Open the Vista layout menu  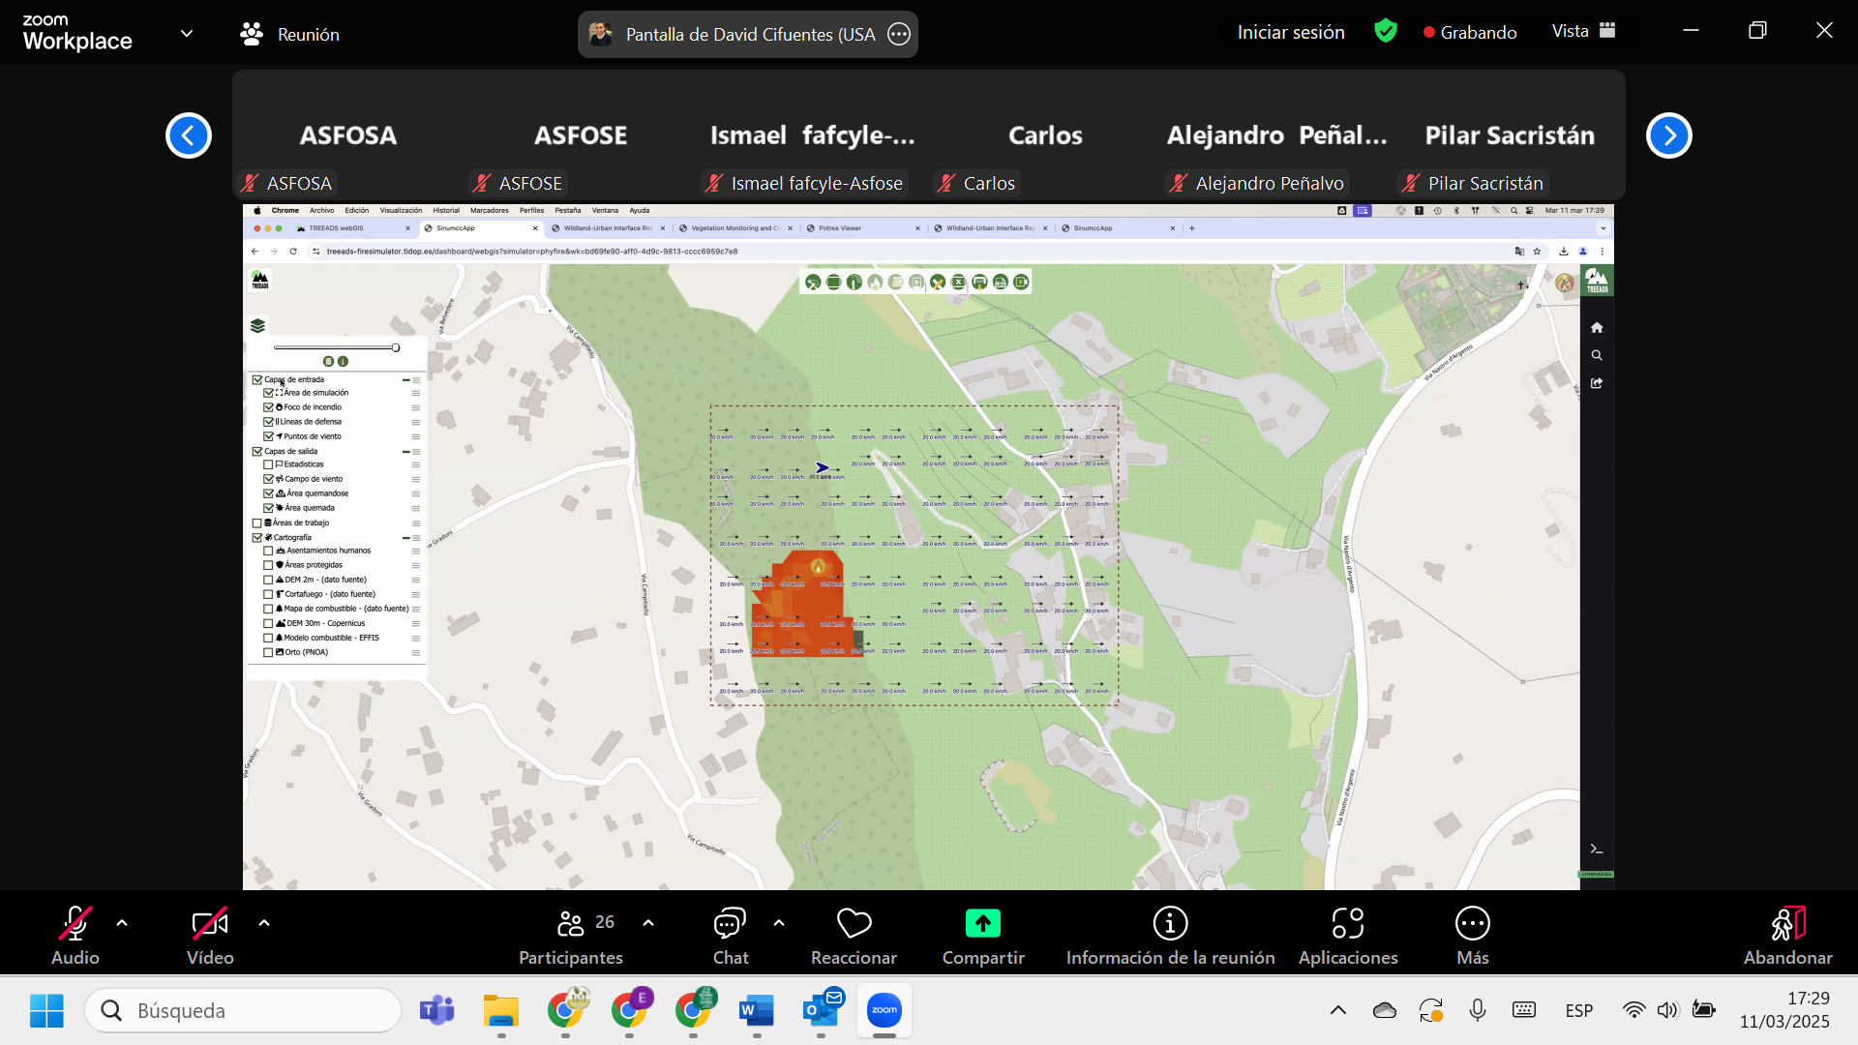click(x=1583, y=31)
